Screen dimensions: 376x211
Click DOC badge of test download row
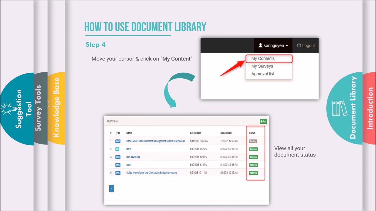point(118,157)
